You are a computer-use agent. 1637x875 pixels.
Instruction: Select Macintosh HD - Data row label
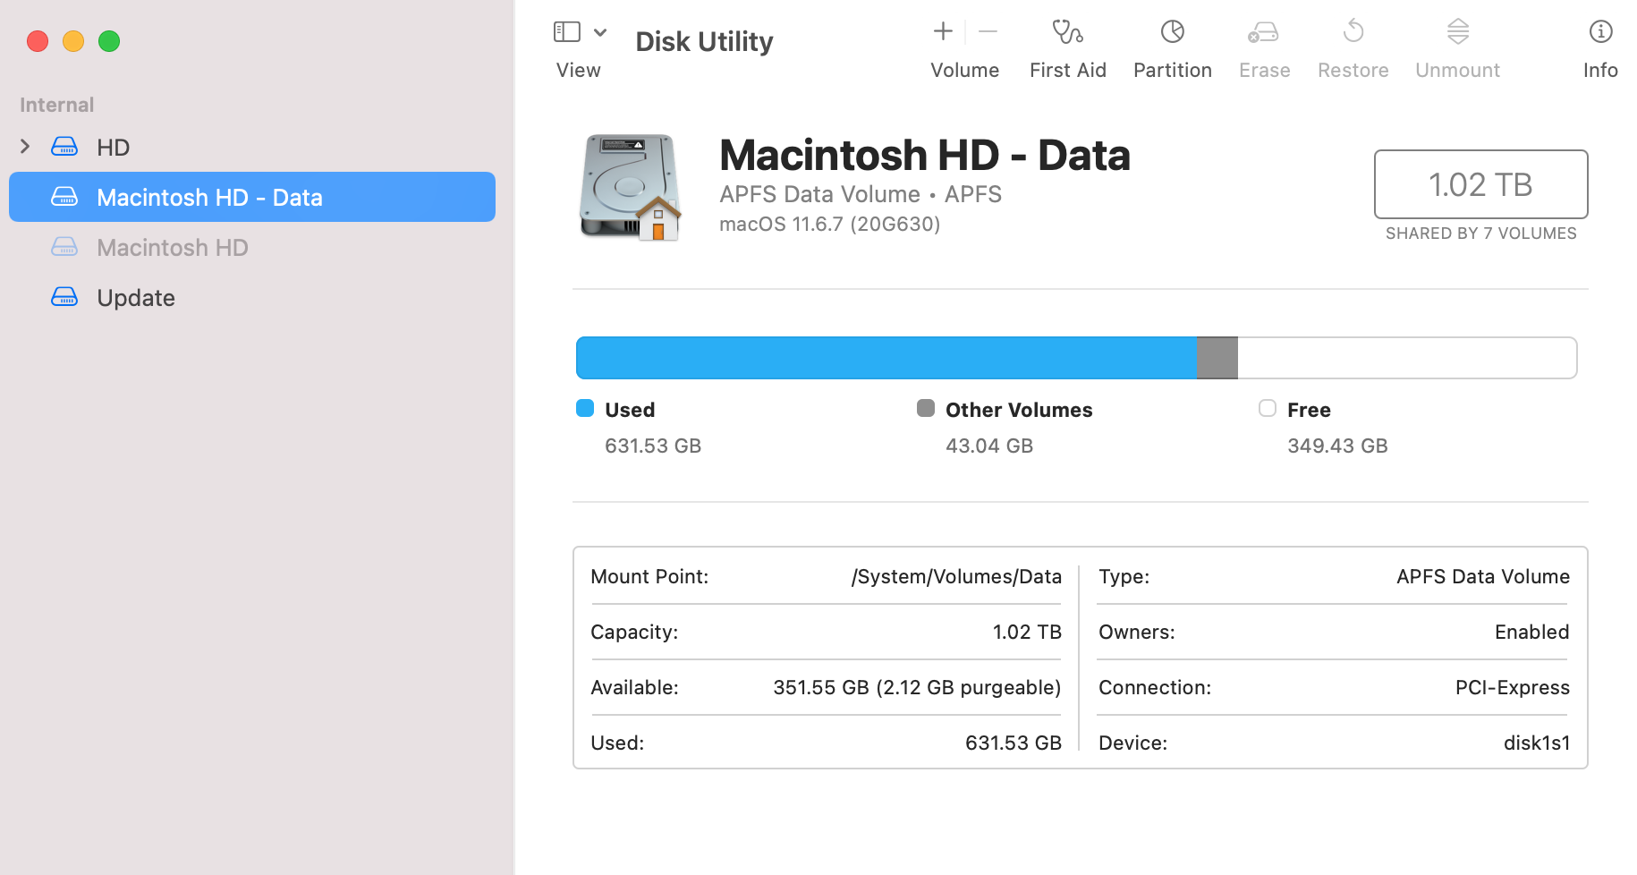209,197
